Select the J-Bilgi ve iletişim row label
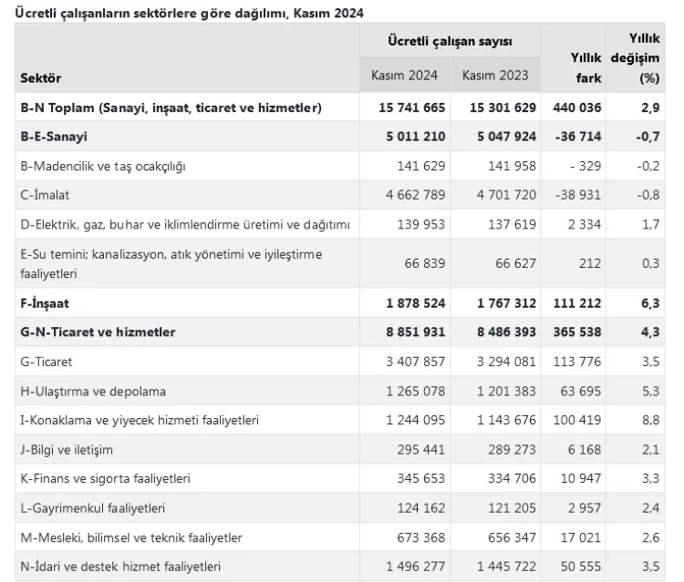684x582 pixels. [67, 450]
